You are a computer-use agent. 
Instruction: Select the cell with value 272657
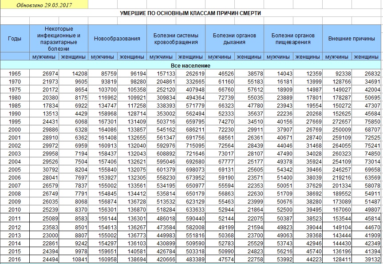tap(337, 121)
